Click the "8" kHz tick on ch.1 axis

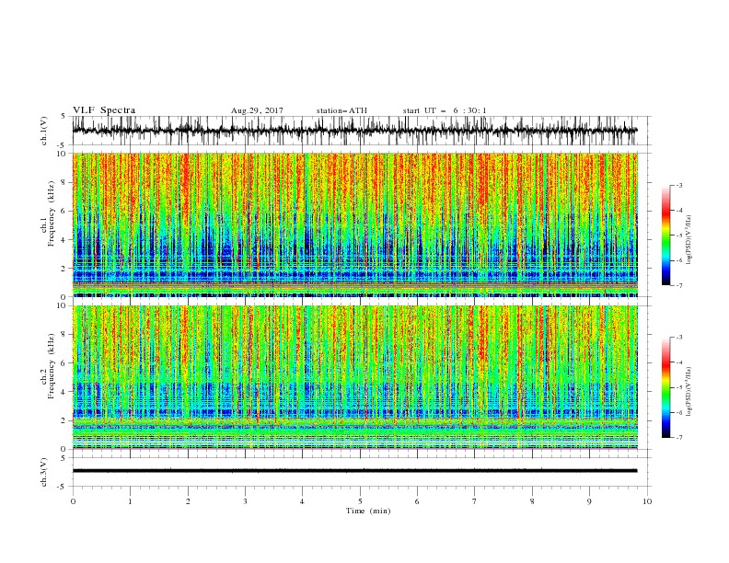[64, 182]
